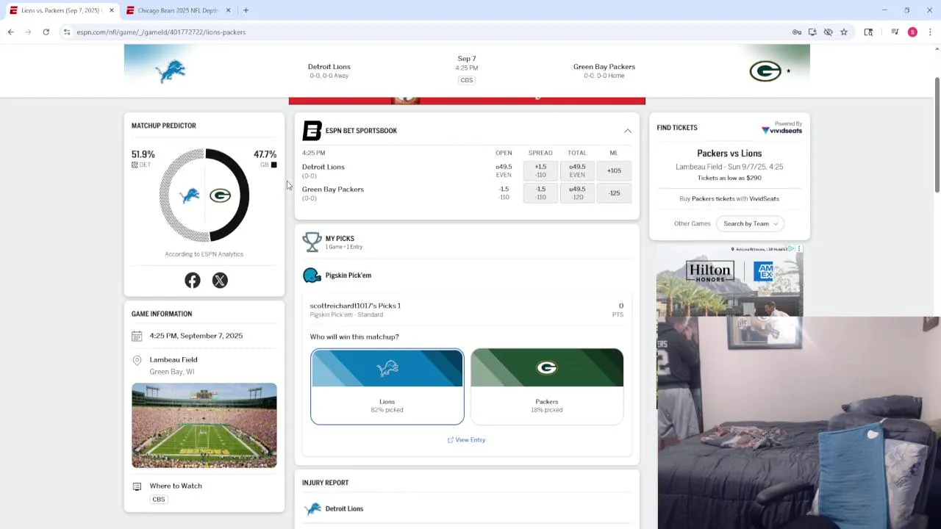Open Chrome three-dot menu
Image resolution: width=941 pixels, height=529 pixels.
(x=930, y=32)
